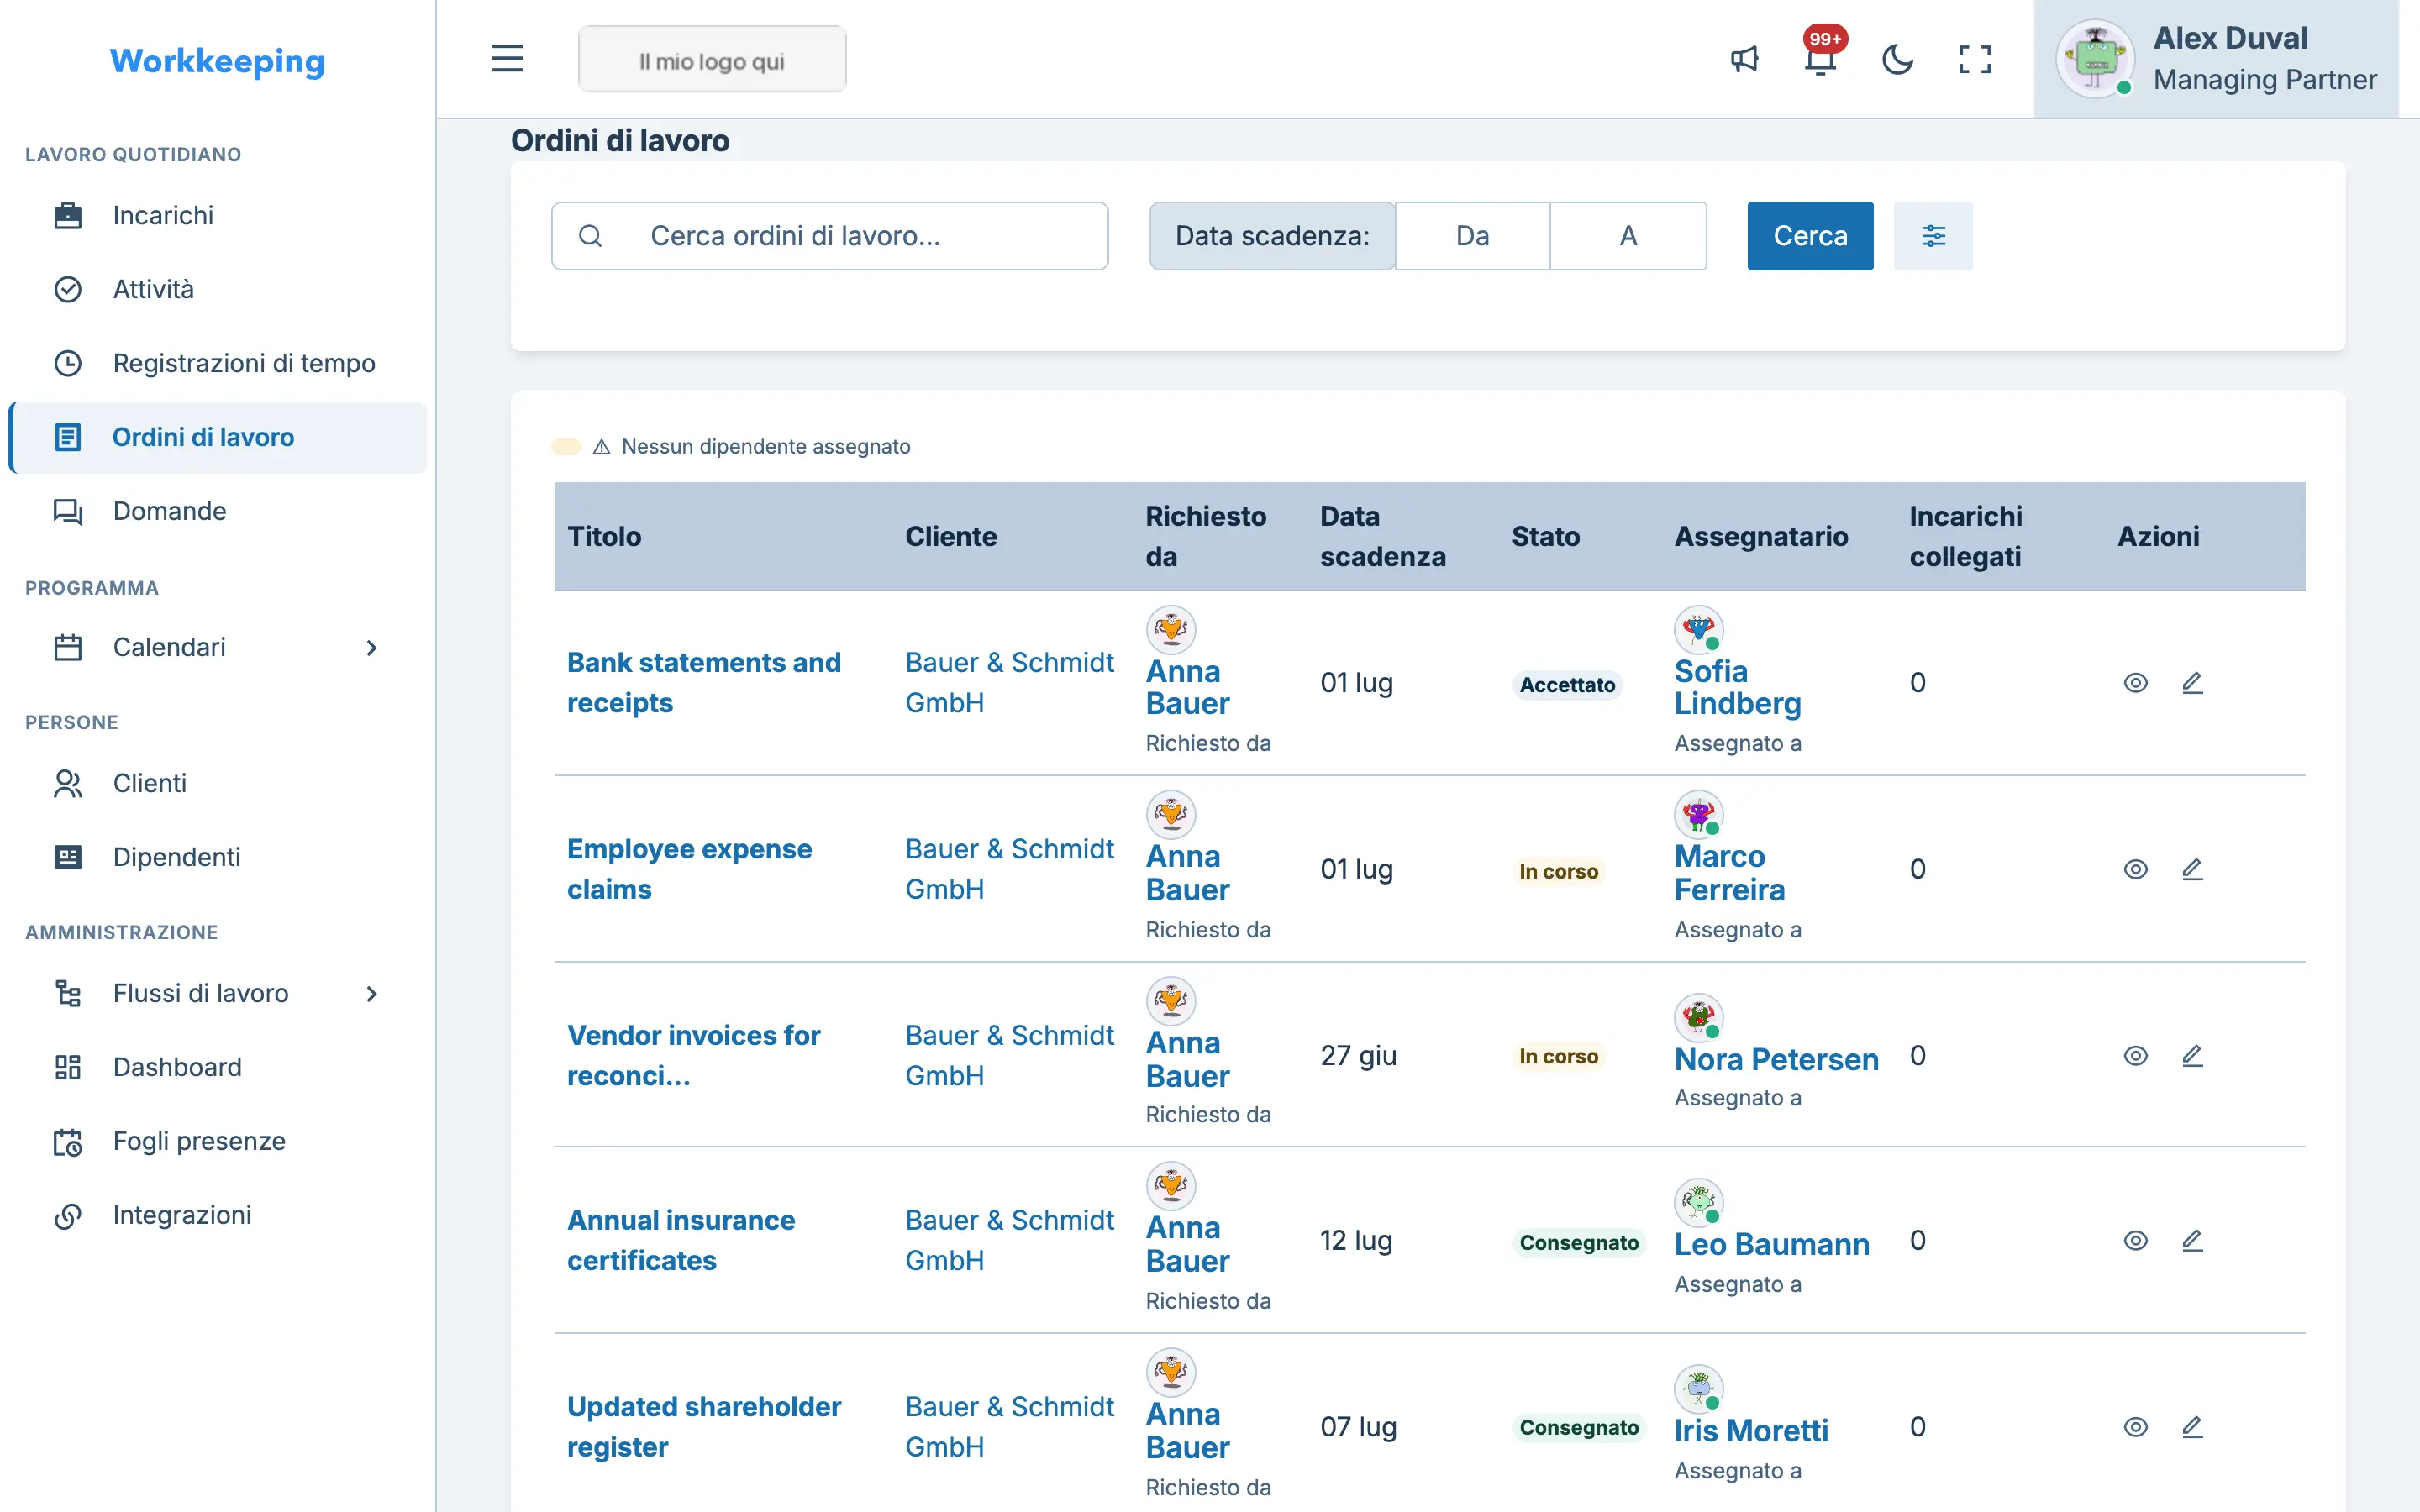This screenshot has width=2420, height=1512.
Task: View the Vendor invoices order details
Action: point(2135,1056)
